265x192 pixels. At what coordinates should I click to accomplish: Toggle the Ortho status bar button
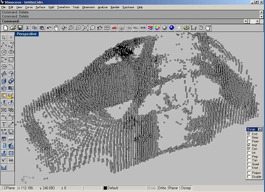pyautogui.click(x=162, y=188)
